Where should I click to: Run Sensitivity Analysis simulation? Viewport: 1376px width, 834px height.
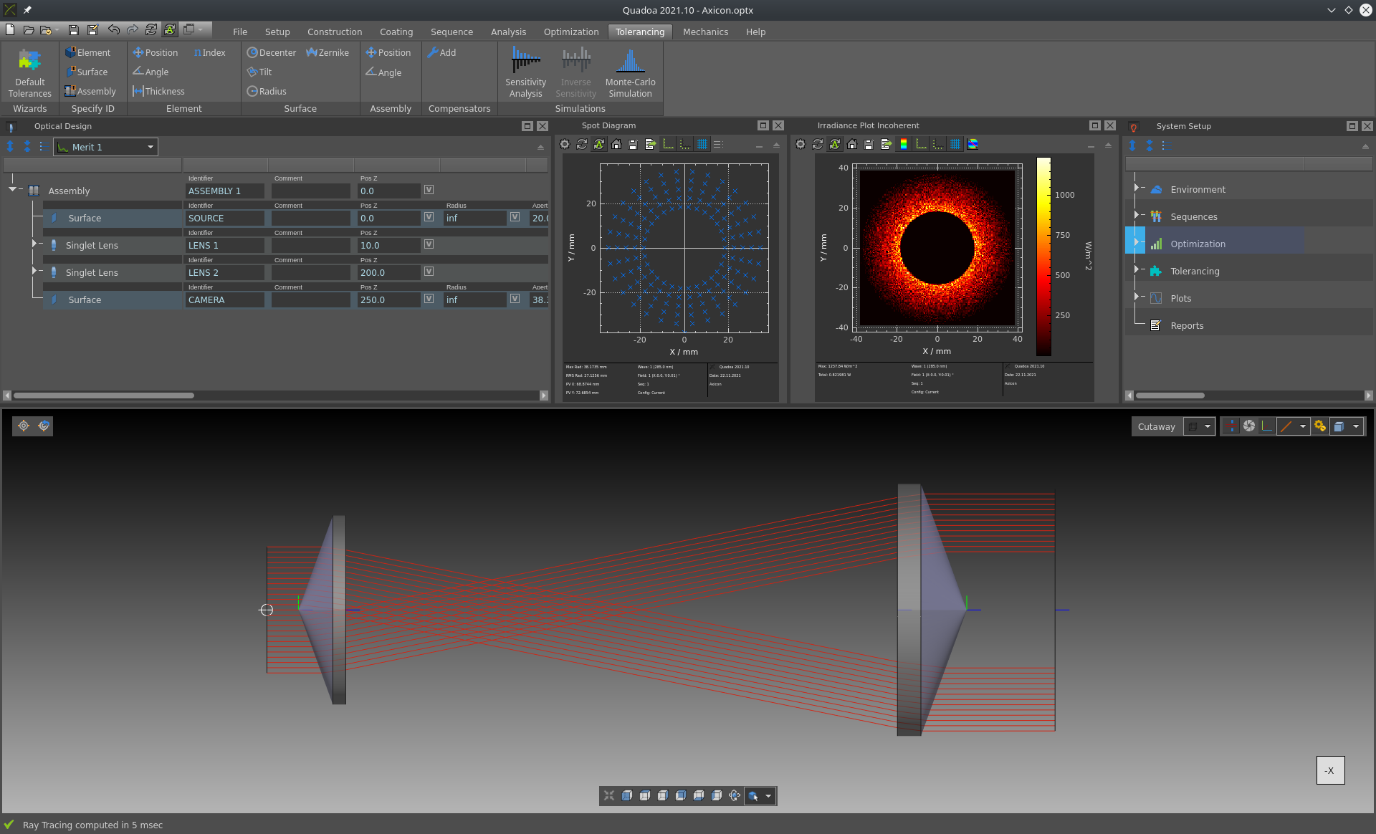(x=525, y=73)
